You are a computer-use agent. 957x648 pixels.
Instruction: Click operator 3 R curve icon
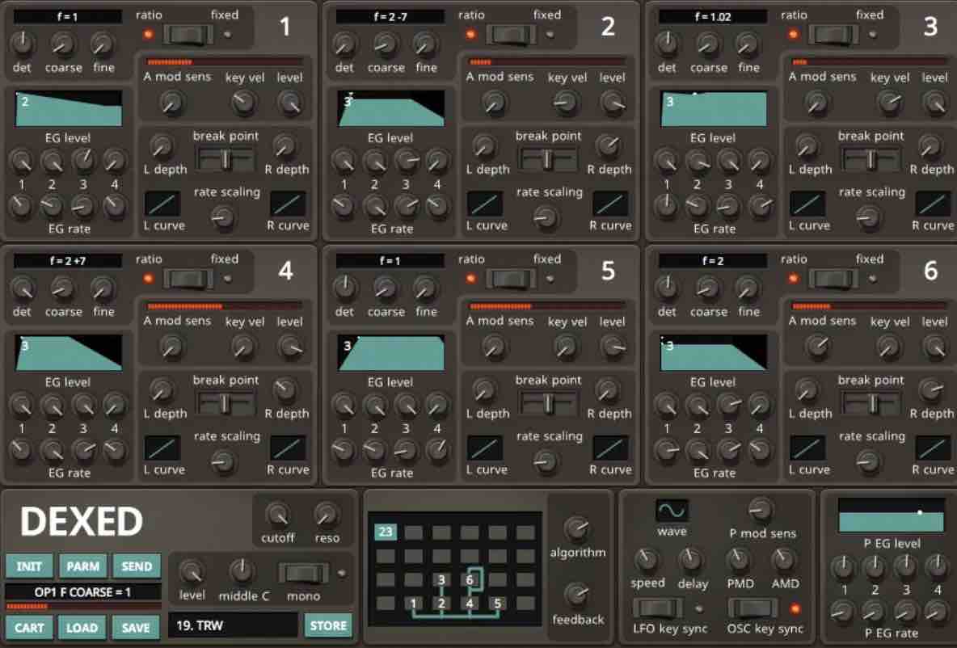(934, 204)
